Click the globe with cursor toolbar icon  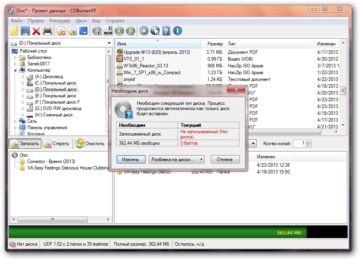pyautogui.click(x=155, y=31)
